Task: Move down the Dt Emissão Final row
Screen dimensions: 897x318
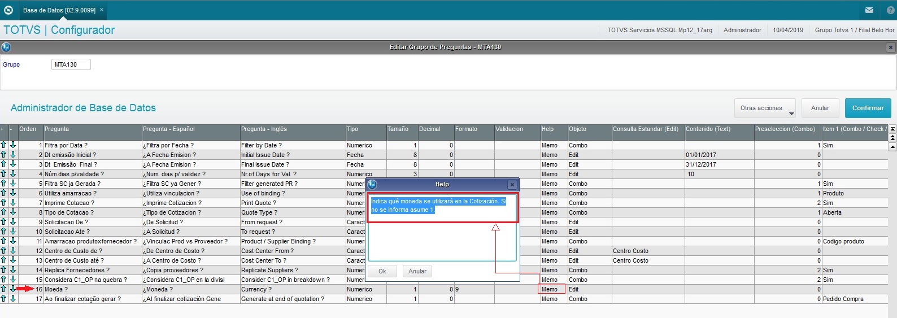Action: (13, 164)
